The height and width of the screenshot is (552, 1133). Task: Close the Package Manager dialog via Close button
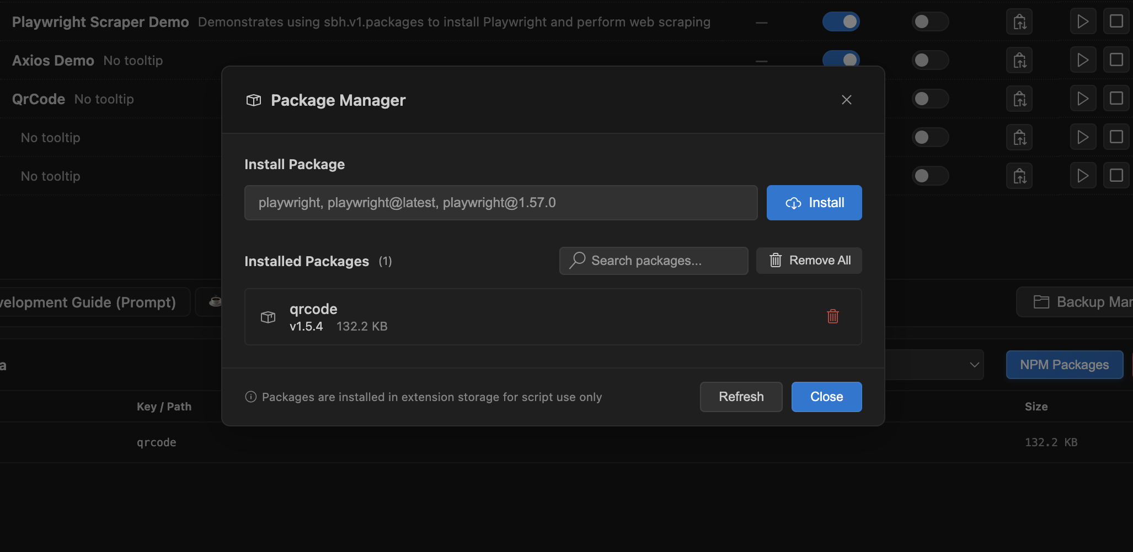coord(827,397)
